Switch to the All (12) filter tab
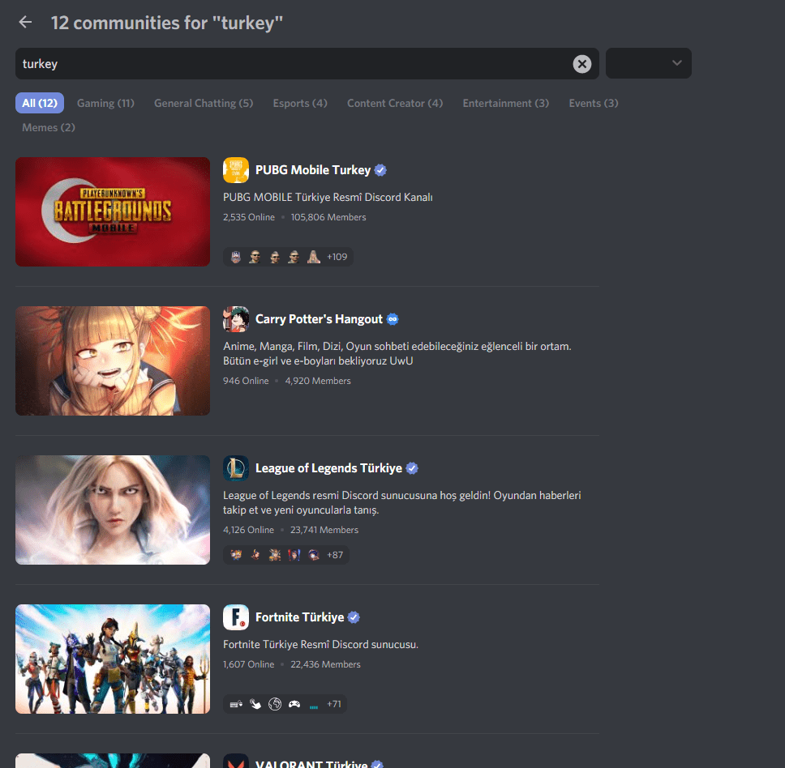Viewport: 785px width, 768px height. pyautogui.click(x=39, y=104)
